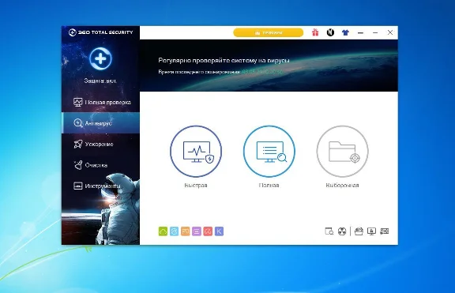Open the monitor-with-lock icon at bottom
Image resolution: width=455 pixels, height=293 pixels.
pyautogui.click(x=371, y=231)
